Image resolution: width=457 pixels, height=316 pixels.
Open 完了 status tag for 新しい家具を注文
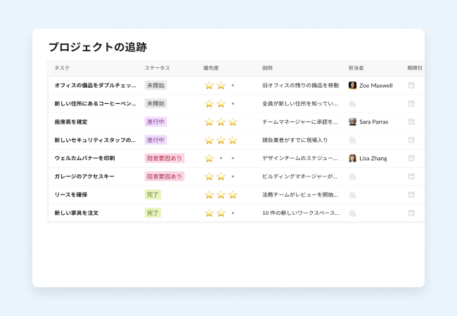click(153, 213)
